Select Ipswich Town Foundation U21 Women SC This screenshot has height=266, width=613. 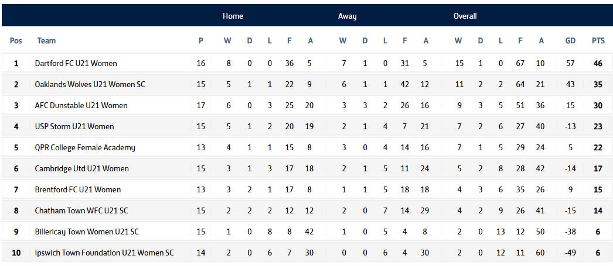[104, 253]
